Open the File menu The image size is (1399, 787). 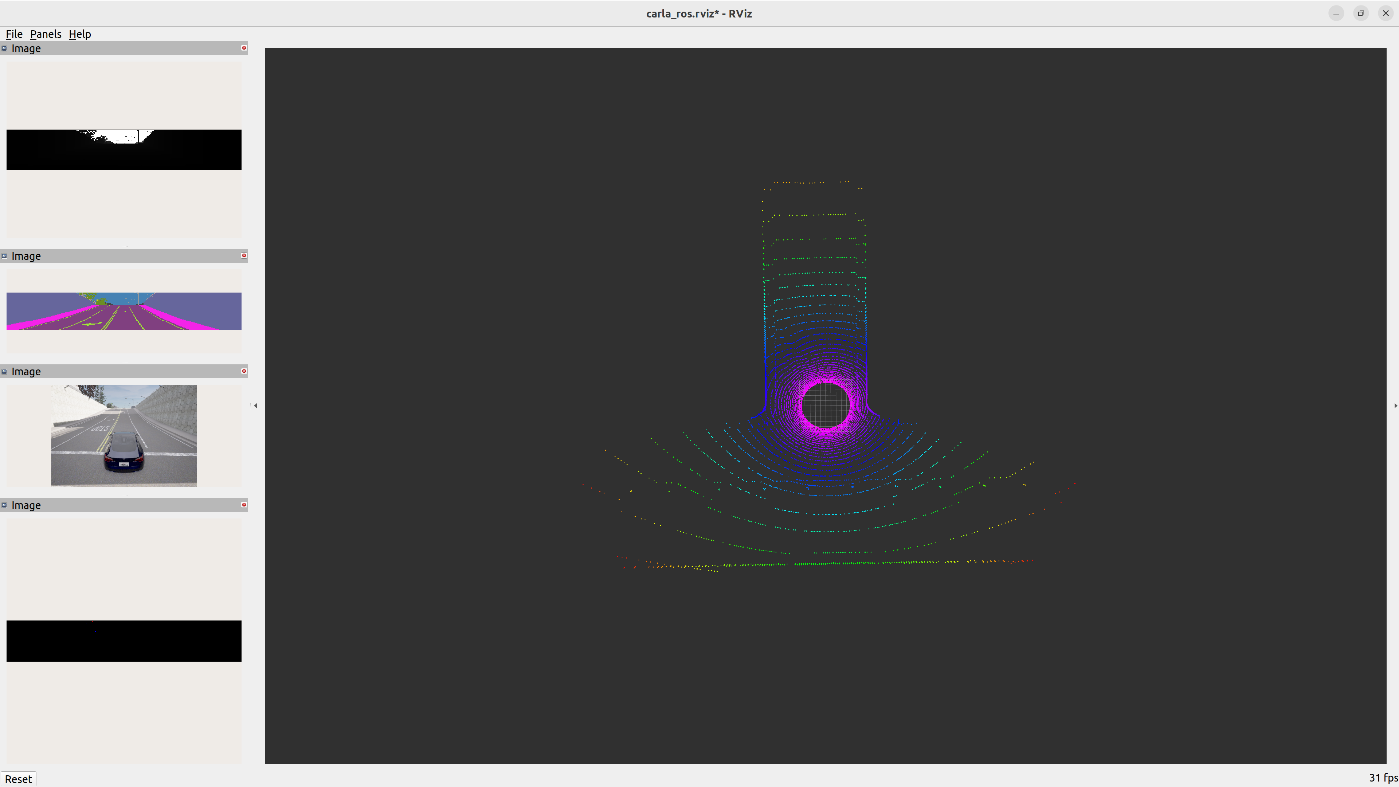pos(14,34)
